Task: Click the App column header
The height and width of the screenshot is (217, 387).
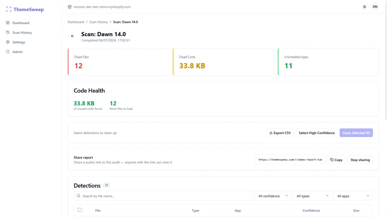Action: (238, 211)
